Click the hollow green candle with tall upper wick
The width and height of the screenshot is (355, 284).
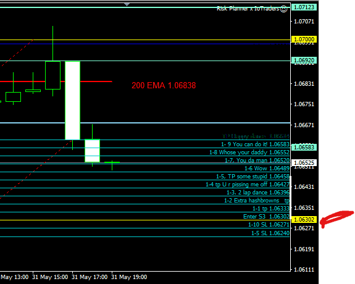pos(52,75)
